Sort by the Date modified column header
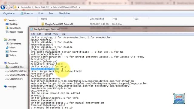194x109 pixels. tap(97, 19)
